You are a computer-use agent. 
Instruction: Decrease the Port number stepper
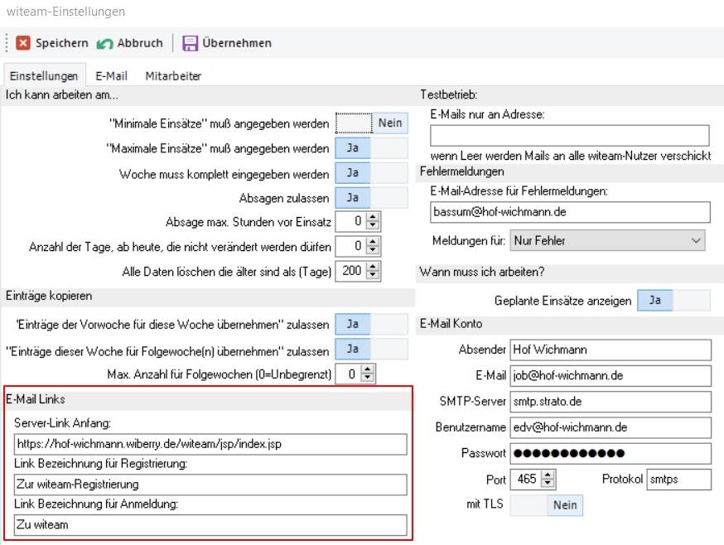[548, 483]
